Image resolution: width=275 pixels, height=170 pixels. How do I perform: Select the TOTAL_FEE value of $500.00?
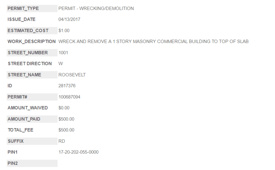tap(66, 130)
